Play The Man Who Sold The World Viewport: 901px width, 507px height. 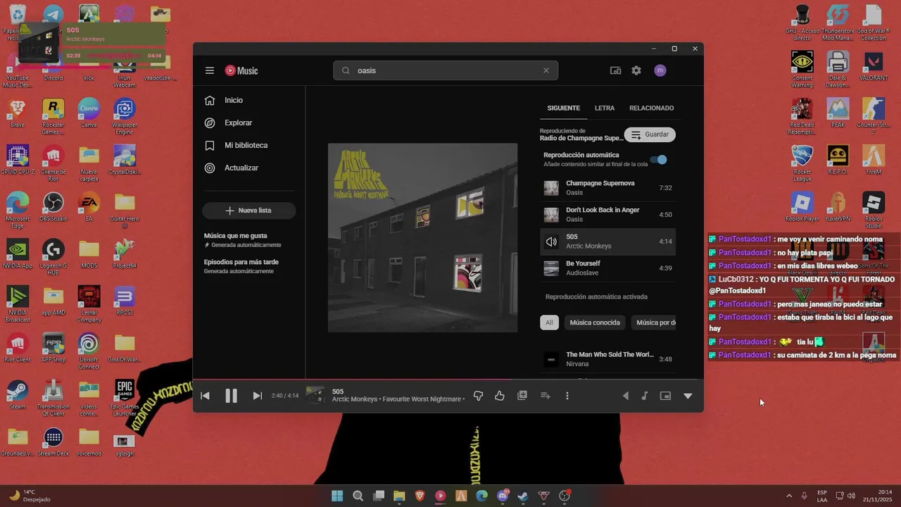click(x=607, y=359)
